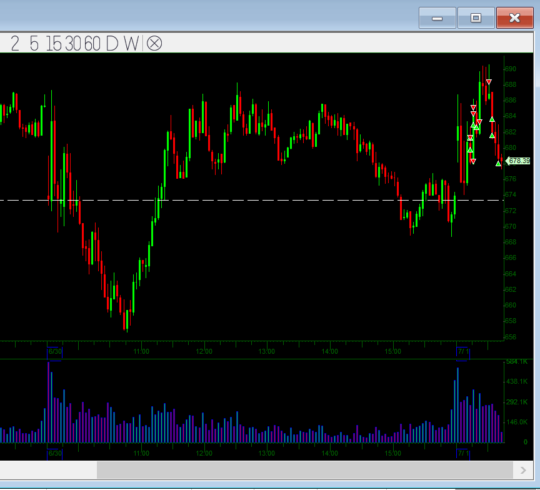Select the 15-minute interval button
Viewport: 540px width, 490px height.
54,44
